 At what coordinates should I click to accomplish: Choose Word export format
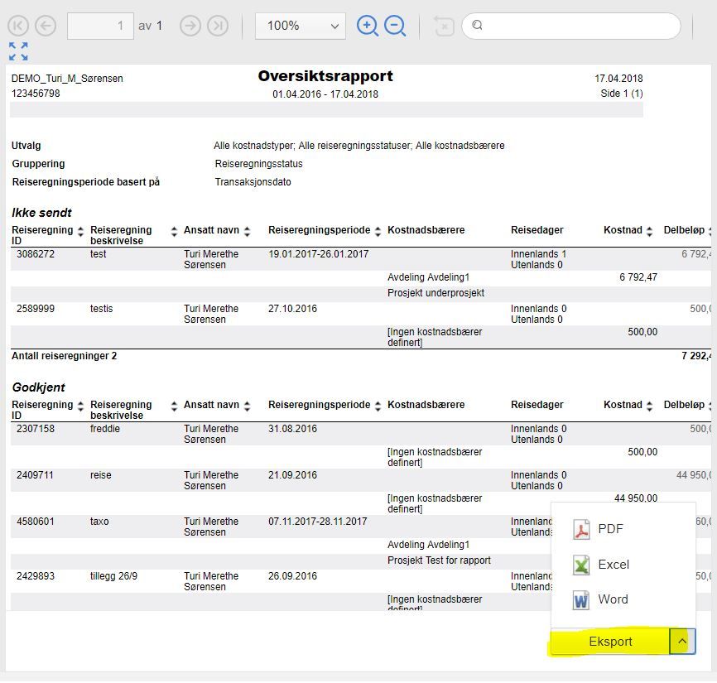tap(613, 599)
